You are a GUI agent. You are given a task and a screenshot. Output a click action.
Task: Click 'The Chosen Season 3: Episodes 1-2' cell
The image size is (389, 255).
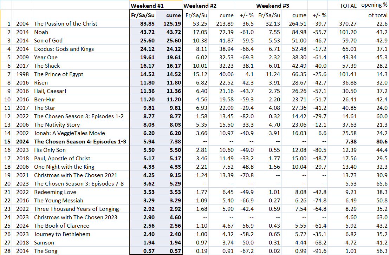point(81,116)
